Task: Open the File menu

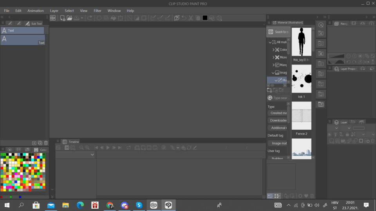Action: (7, 11)
